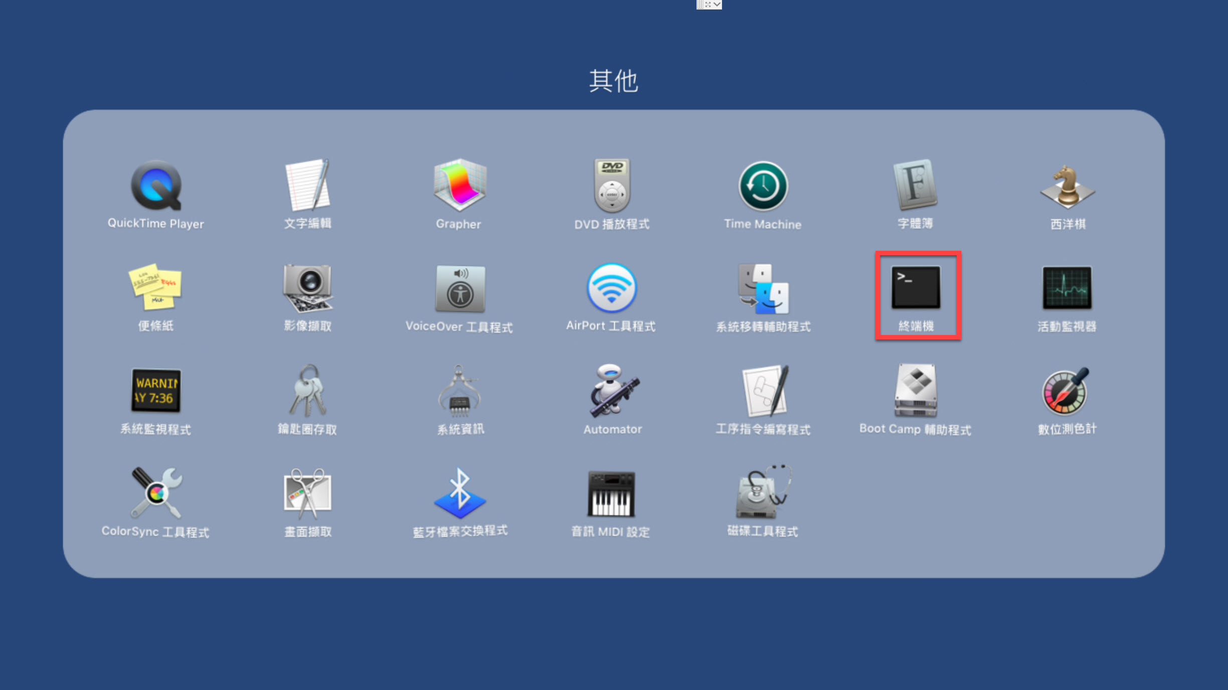Click the fullscreen arrows icon at top
Image resolution: width=1228 pixels, height=690 pixels.
[x=708, y=5]
